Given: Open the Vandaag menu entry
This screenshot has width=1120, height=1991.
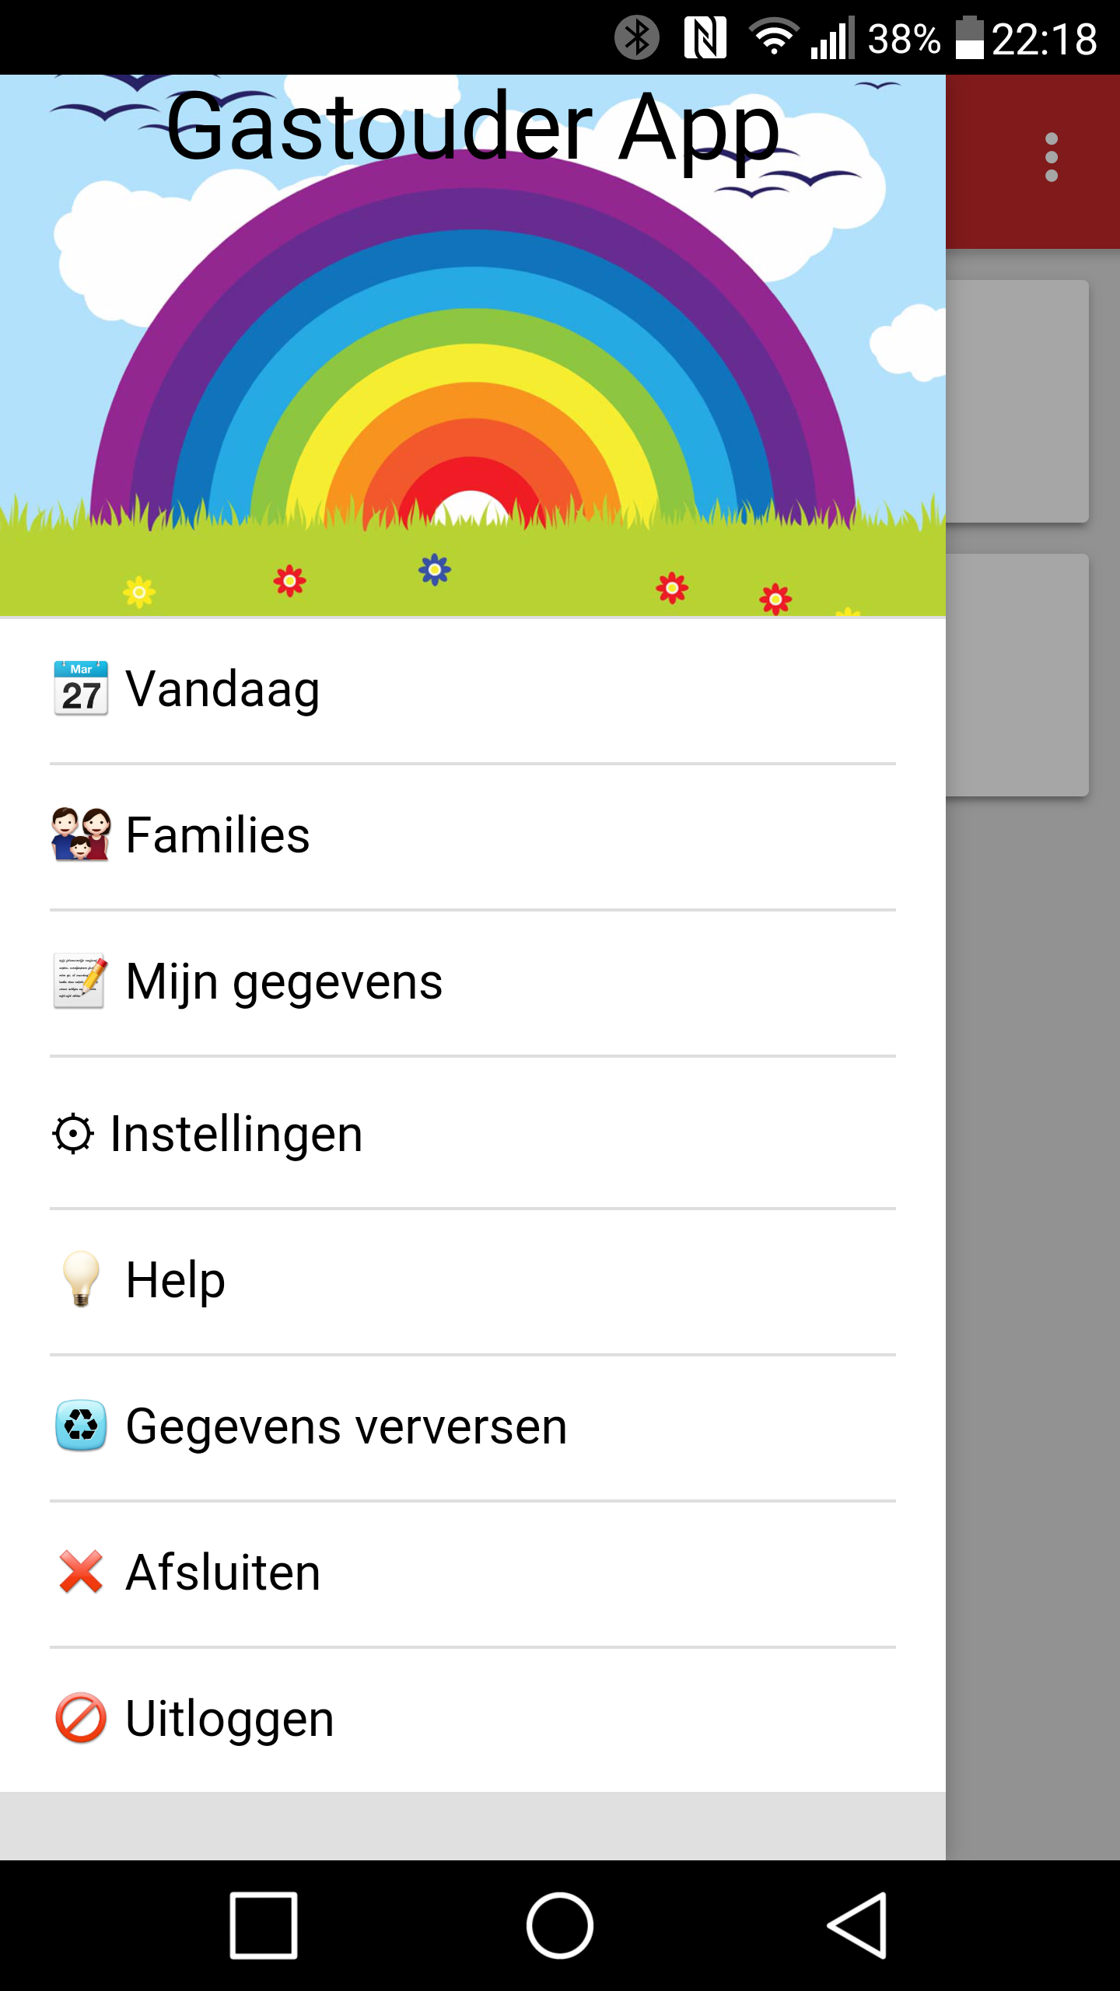Looking at the screenshot, I should tap(223, 689).
